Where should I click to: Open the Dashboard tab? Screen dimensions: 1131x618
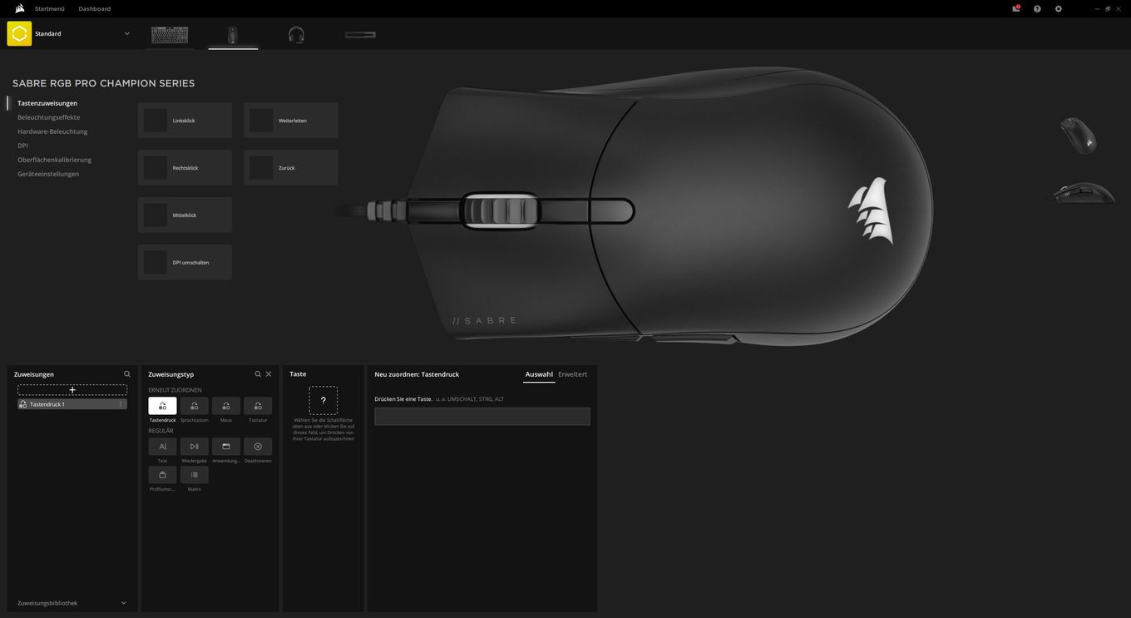click(95, 8)
